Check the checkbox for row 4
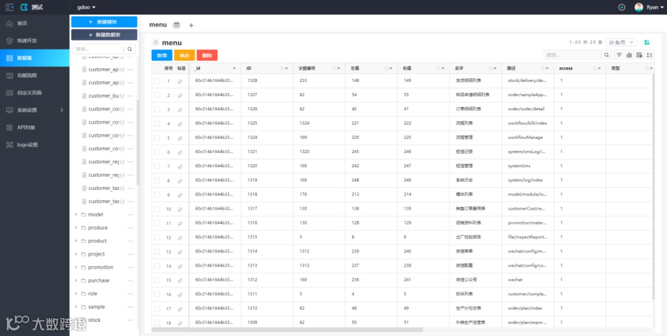The width and height of the screenshot is (667, 336). click(x=157, y=123)
